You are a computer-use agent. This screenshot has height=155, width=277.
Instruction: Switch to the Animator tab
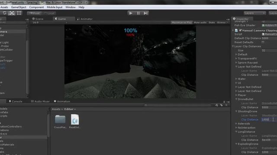click(85, 19)
